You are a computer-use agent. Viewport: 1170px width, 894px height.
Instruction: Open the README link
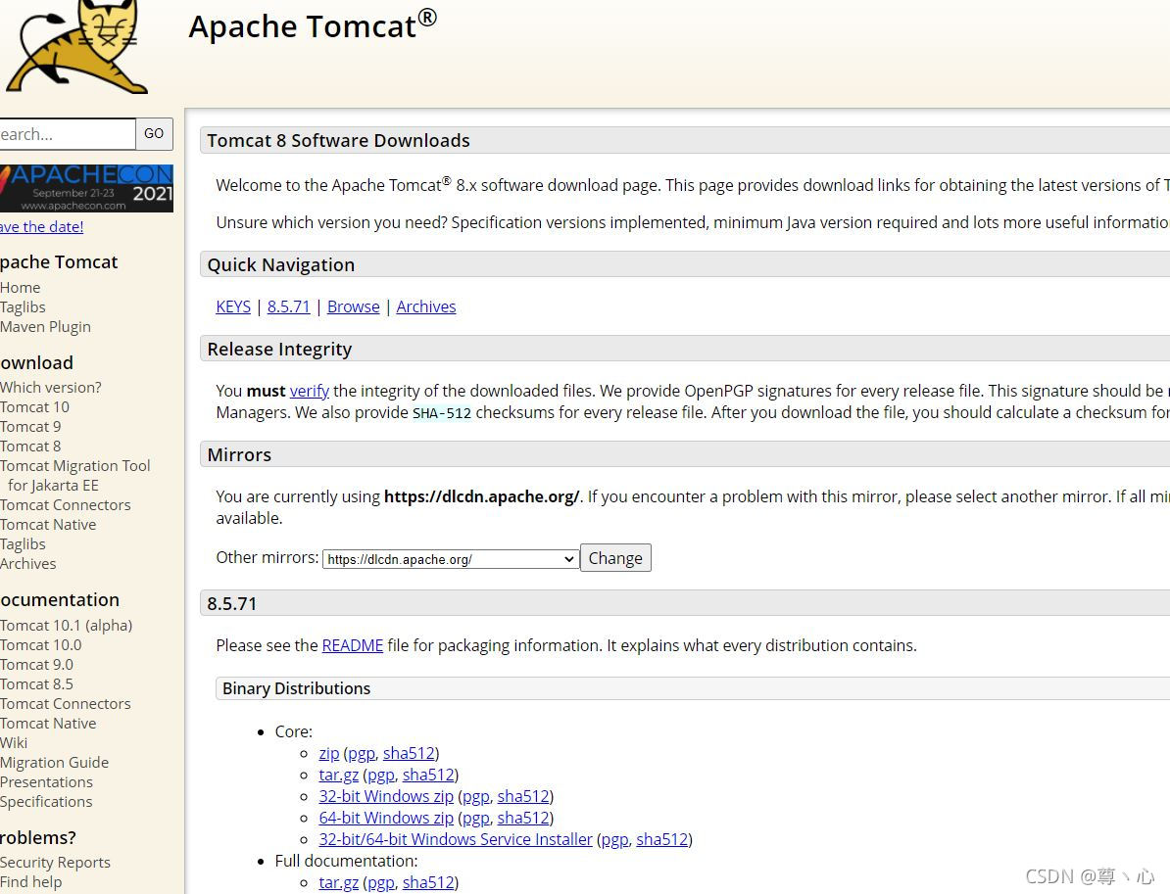pos(352,645)
